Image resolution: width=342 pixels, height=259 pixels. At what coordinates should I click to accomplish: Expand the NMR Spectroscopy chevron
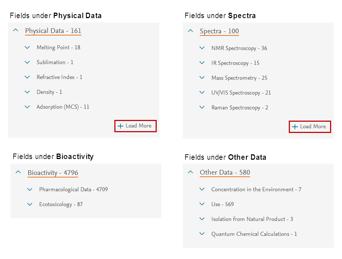pos(202,48)
